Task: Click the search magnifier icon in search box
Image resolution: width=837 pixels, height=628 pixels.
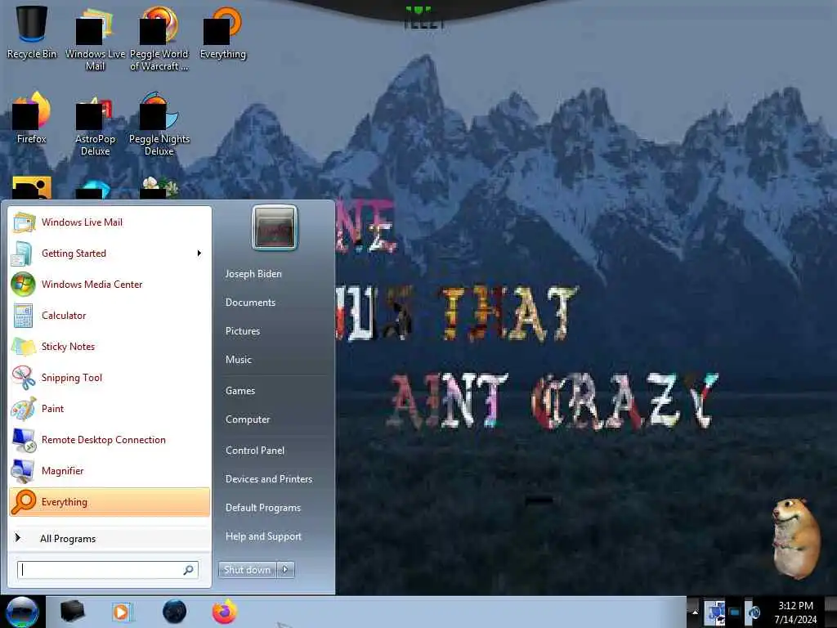Action: (x=189, y=570)
